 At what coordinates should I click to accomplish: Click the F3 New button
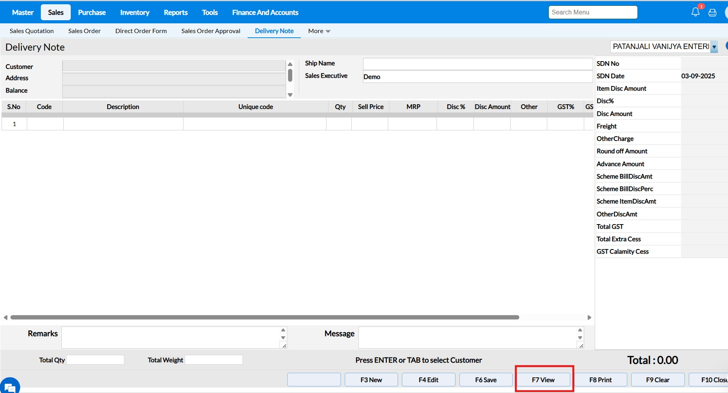(371, 380)
